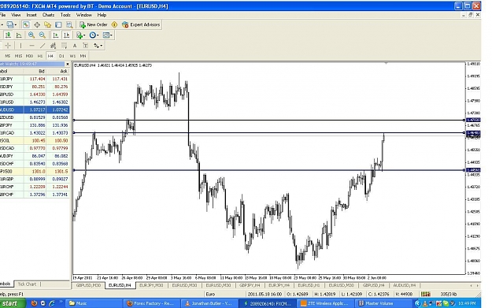Switch to the EURUSD,H1 chart tab
The height and width of the screenshot is (308, 492).
[309, 285]
